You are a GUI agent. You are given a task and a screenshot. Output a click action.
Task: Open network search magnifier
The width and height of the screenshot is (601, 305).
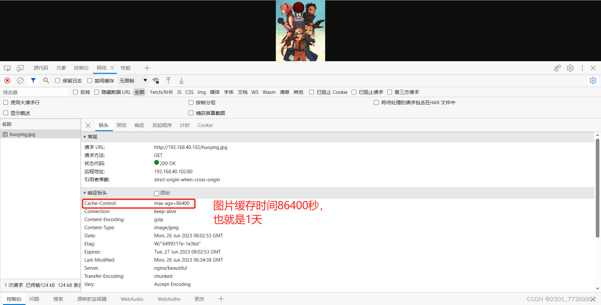46,80
